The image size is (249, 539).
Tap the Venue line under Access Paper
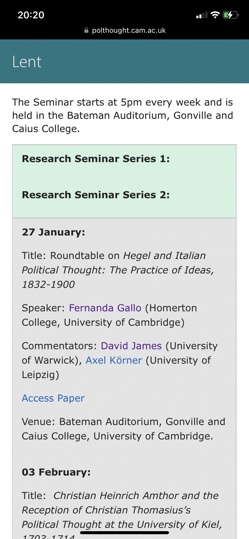(x=123, y=429)
